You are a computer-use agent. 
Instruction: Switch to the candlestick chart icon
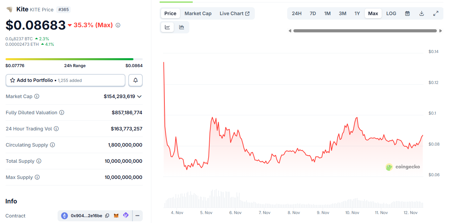[x=182, y=27]
